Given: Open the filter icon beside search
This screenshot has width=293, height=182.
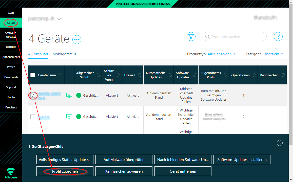Looking at the screenshot, I should 191,37.
